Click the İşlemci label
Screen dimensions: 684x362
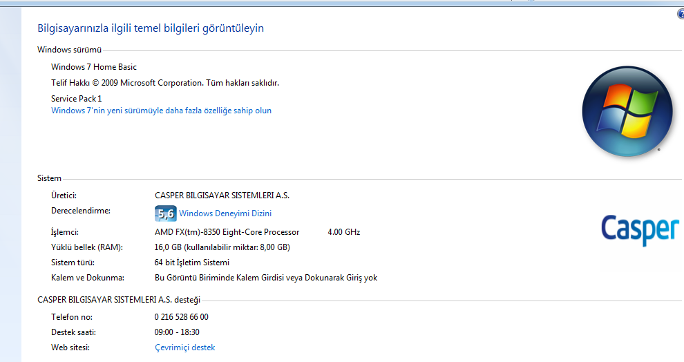[65, 232]
